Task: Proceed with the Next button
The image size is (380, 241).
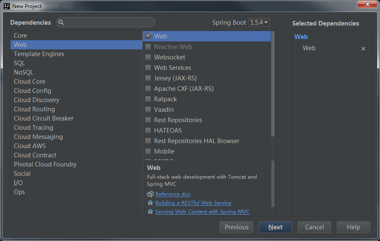Action: point(275,227)
